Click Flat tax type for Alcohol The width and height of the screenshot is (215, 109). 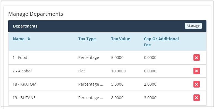(x=82, y=71)
